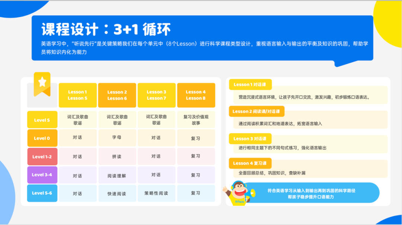
Task: Click Level 3-4 "对话" under Lesson 3 Lesson 7
Action: point(156,175)
